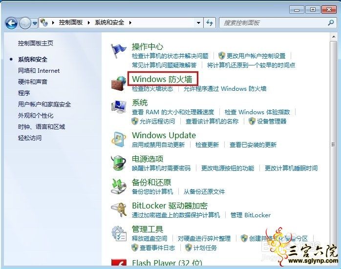Viewport: 341px width, 269px height.
Task: Click 备份您的计算机 link
Action: click(x=152, y=192)
